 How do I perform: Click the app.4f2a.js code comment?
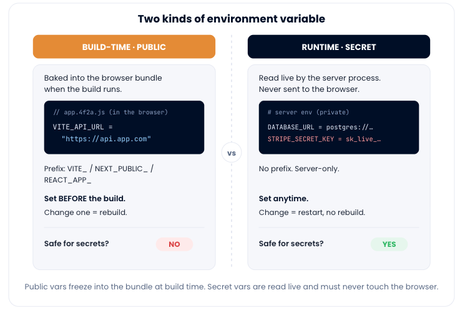(110, 112)
